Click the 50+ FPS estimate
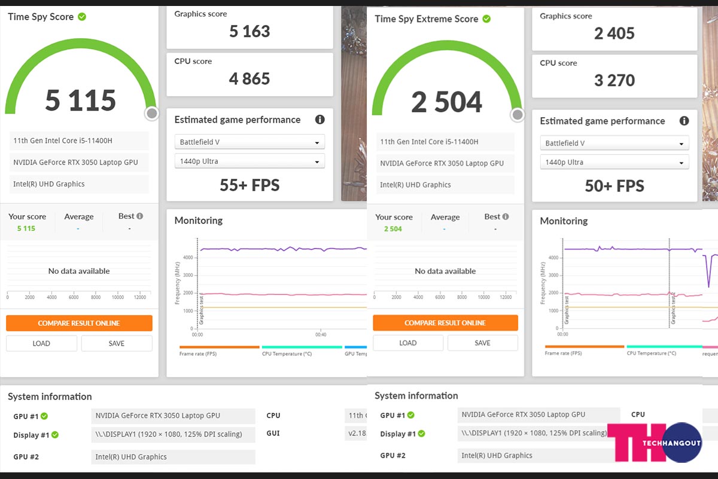 [x=614, y=186]
